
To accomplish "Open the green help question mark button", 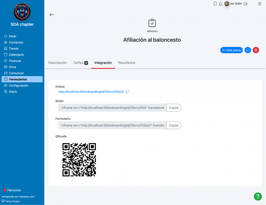I will coord(258,196).
